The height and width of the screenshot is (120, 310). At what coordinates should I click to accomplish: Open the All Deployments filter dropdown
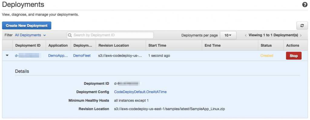click(x=31, y=35)
